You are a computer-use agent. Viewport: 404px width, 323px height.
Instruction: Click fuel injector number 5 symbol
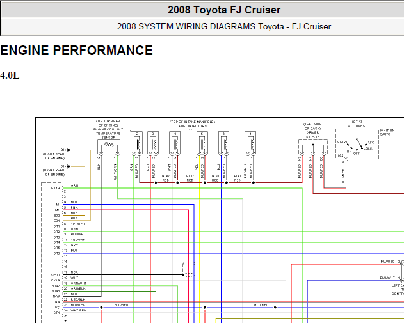pyautogui.click(x=202, y=143)
